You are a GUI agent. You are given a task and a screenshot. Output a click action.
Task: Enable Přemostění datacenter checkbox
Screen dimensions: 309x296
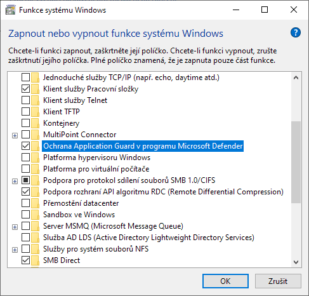click(x=25, y=203)
